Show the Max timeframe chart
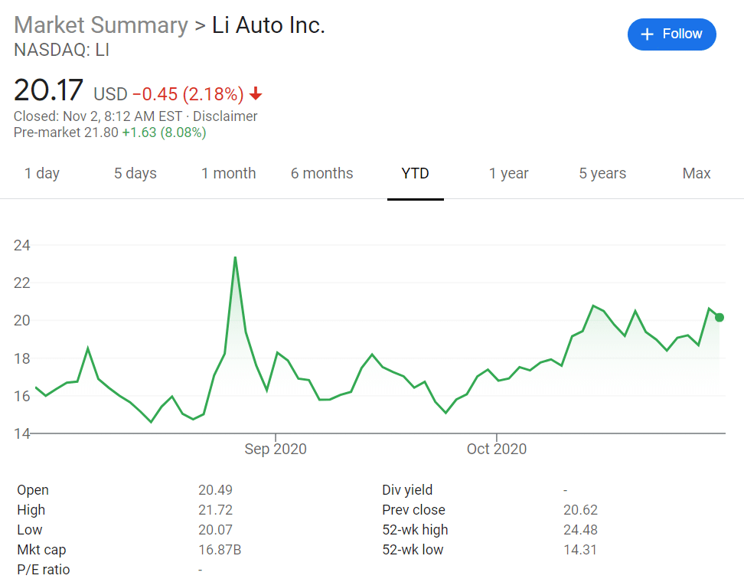Screen dimensions: 744x582 [696, 173]
